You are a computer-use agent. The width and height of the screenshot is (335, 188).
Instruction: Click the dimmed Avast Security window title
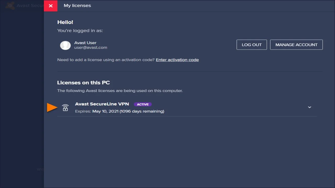(29, 5)
